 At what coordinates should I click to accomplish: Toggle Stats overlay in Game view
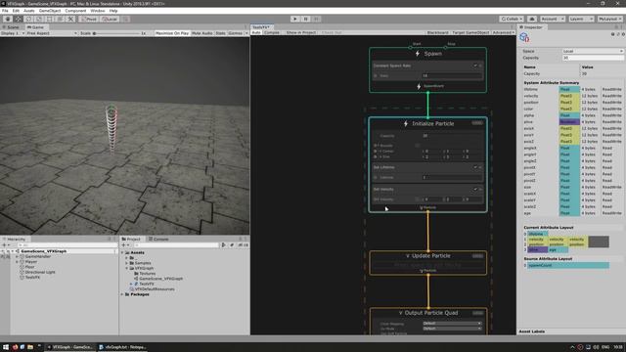point(220,33)
